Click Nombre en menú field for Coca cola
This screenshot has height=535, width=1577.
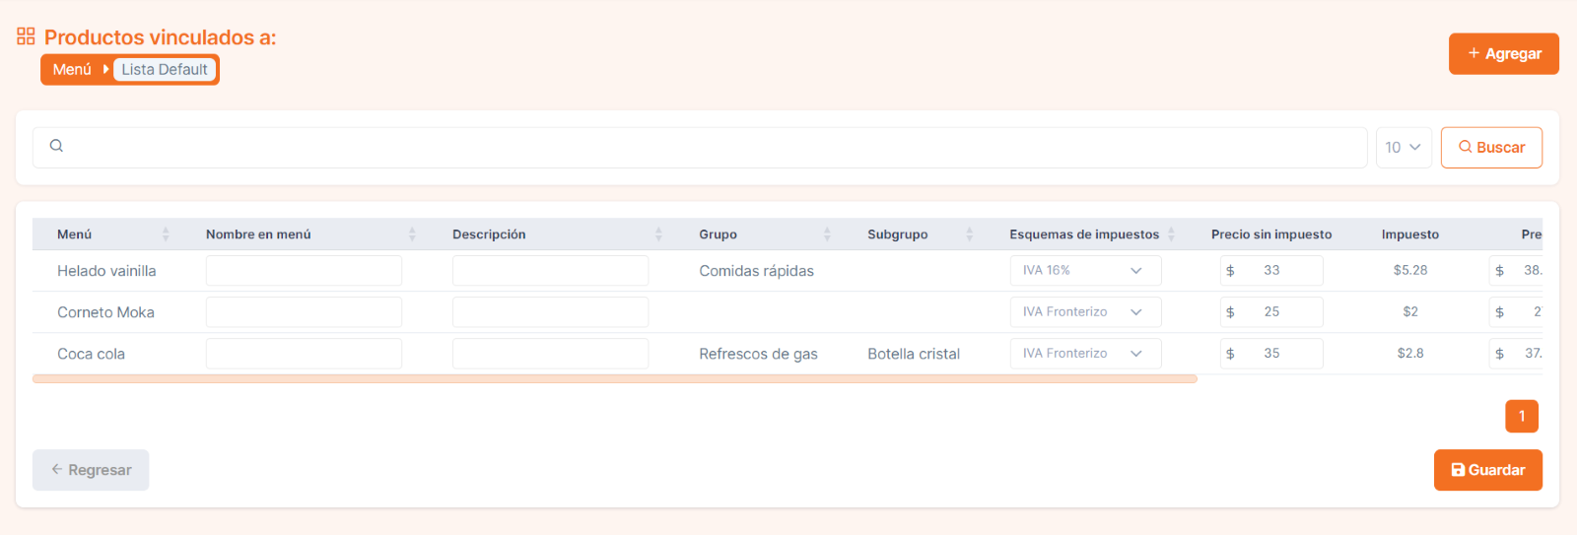click(304, 353)
